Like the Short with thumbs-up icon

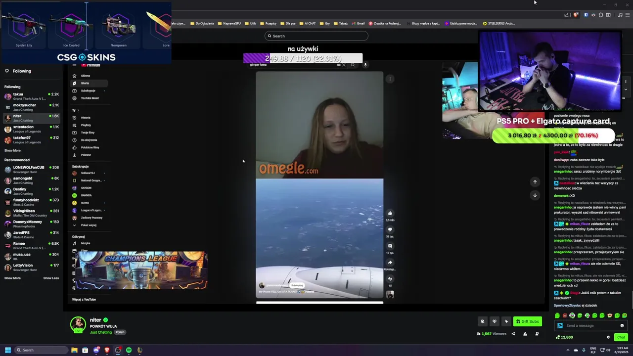[390, 213]
